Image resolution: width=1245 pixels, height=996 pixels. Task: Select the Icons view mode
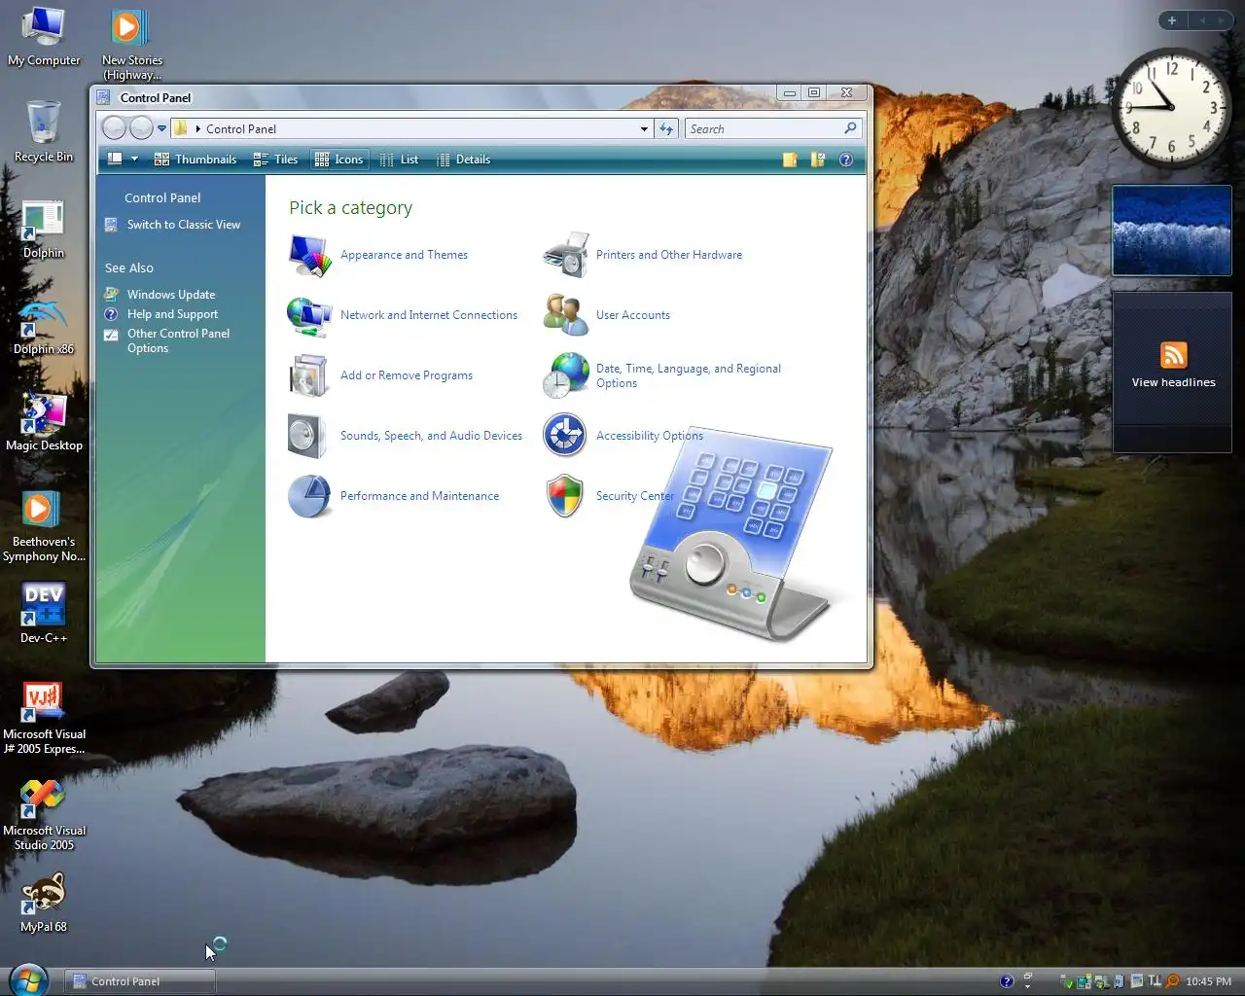[339, 160]
